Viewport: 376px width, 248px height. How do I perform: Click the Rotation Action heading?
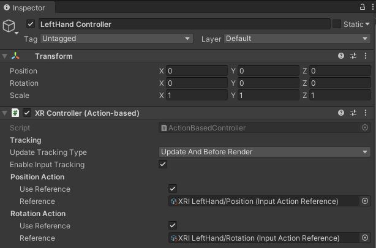(x=38, y=214)
